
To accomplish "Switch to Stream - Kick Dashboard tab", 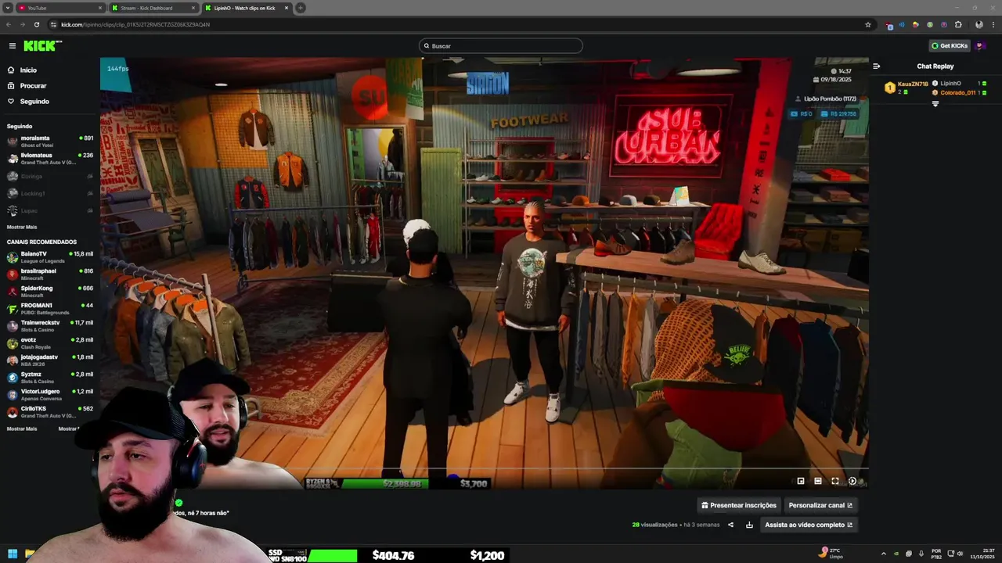I will 153,8.
